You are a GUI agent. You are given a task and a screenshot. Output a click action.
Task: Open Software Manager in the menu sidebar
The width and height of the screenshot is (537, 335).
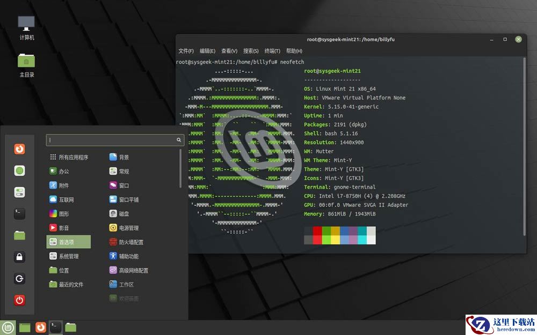[19, 170]
